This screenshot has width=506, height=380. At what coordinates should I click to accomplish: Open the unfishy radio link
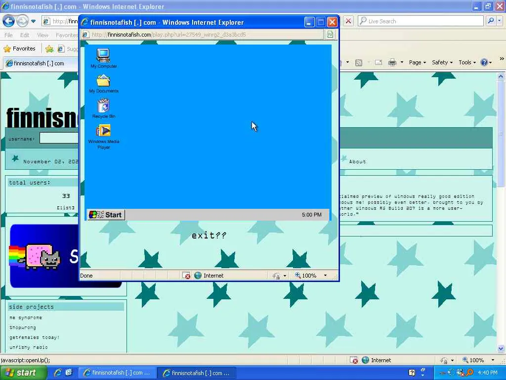[28, 347]
